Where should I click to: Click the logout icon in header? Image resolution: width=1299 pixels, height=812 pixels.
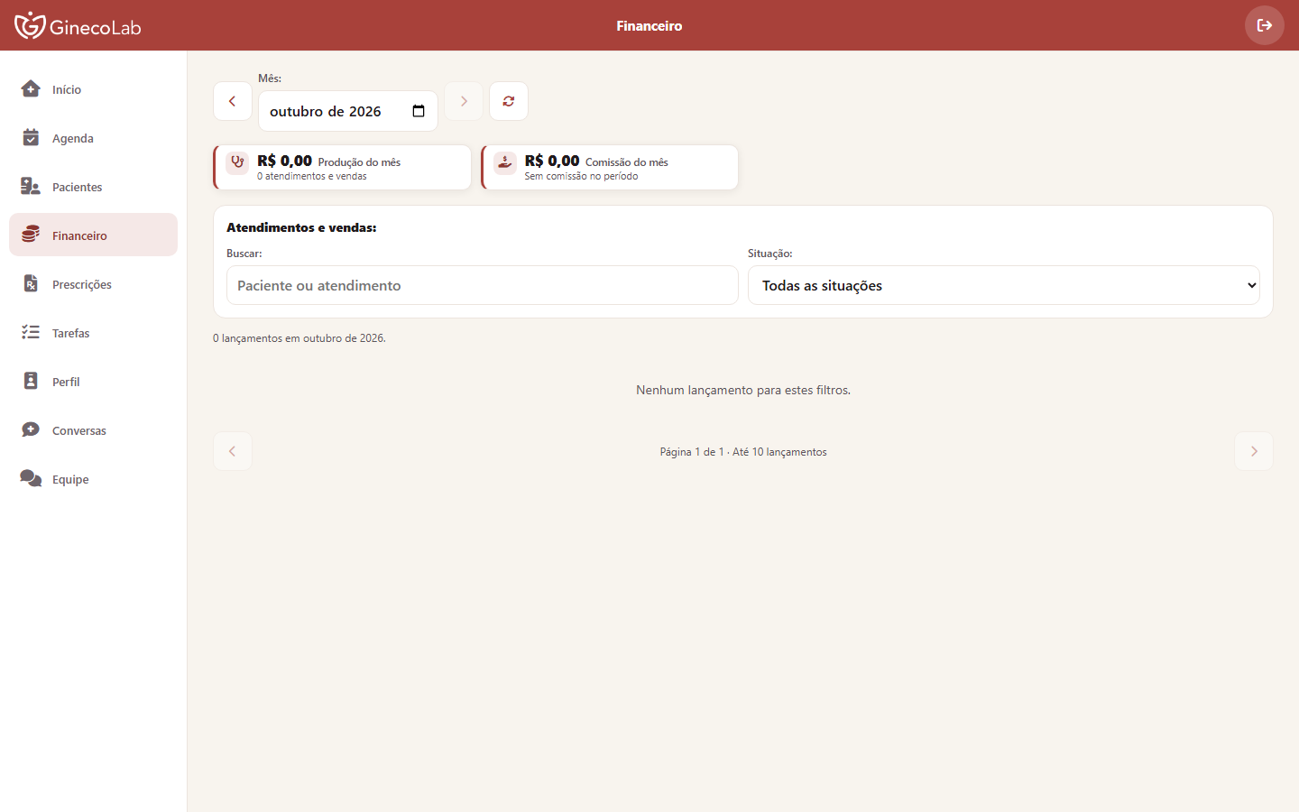coord(1265,25)
